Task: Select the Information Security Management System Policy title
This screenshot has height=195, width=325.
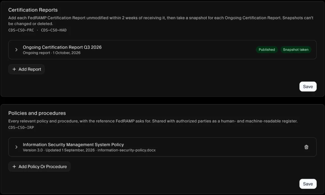Action: [x=73, y=145]
